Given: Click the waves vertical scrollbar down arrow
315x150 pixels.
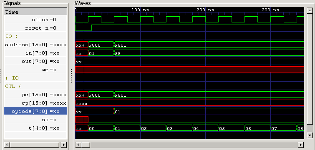Looking at the screenshot, I should click(x=310, y=135).
